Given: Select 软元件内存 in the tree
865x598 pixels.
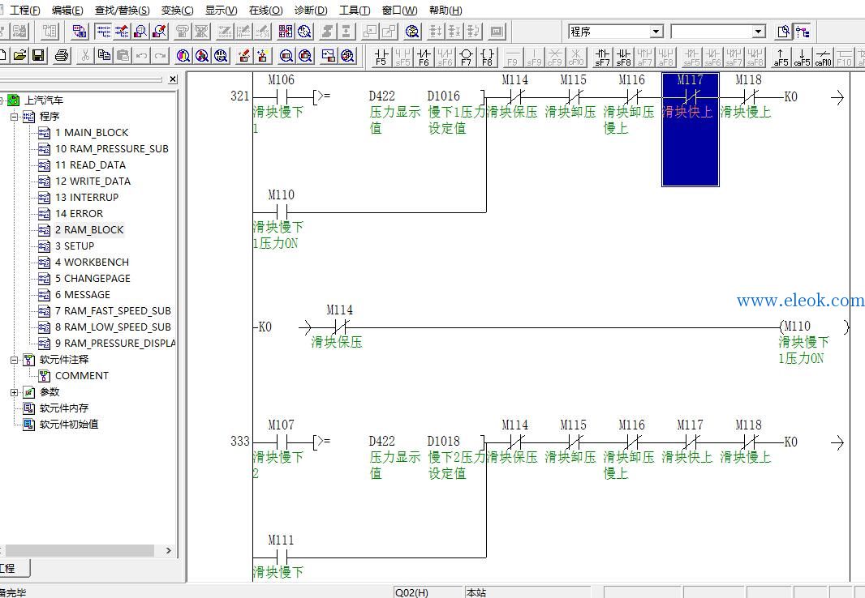Looking at the screenshot, I should point(64,408).
